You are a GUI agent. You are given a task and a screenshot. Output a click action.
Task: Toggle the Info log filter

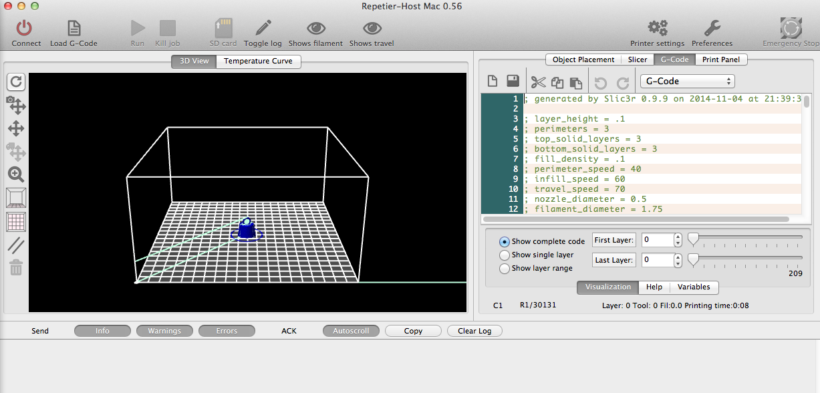pos(102,331)
